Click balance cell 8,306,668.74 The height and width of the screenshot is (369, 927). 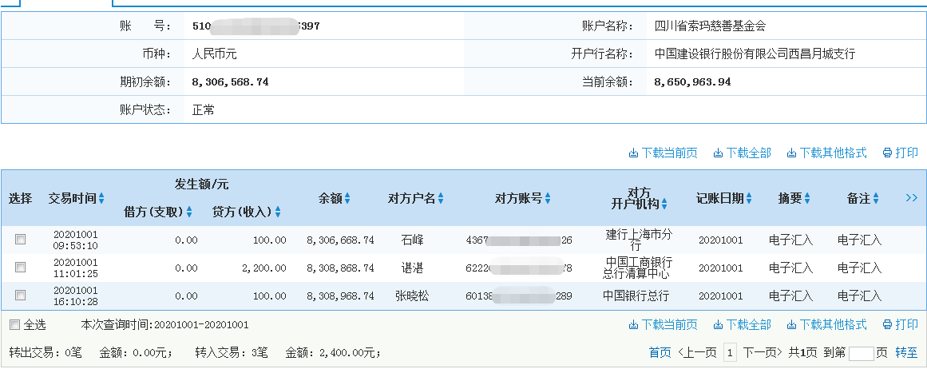pyautogui.click(x=340, y=240)
